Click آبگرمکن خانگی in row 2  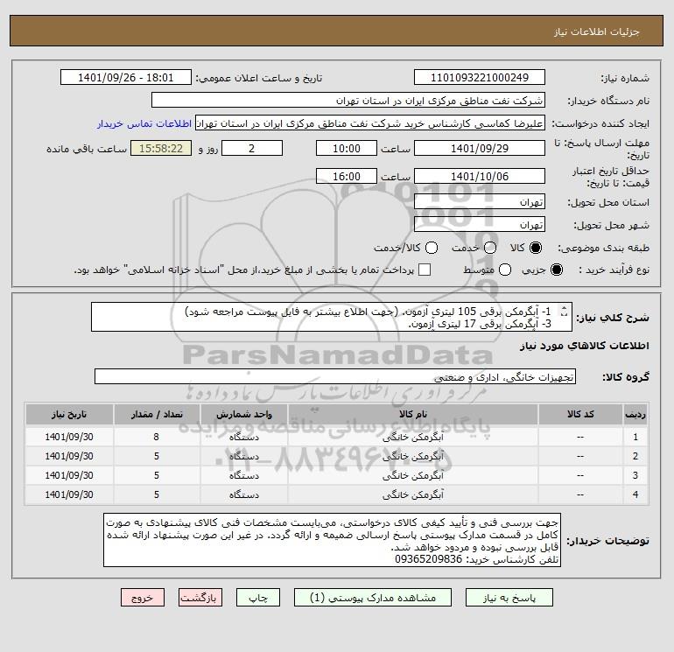click(412, 457)
